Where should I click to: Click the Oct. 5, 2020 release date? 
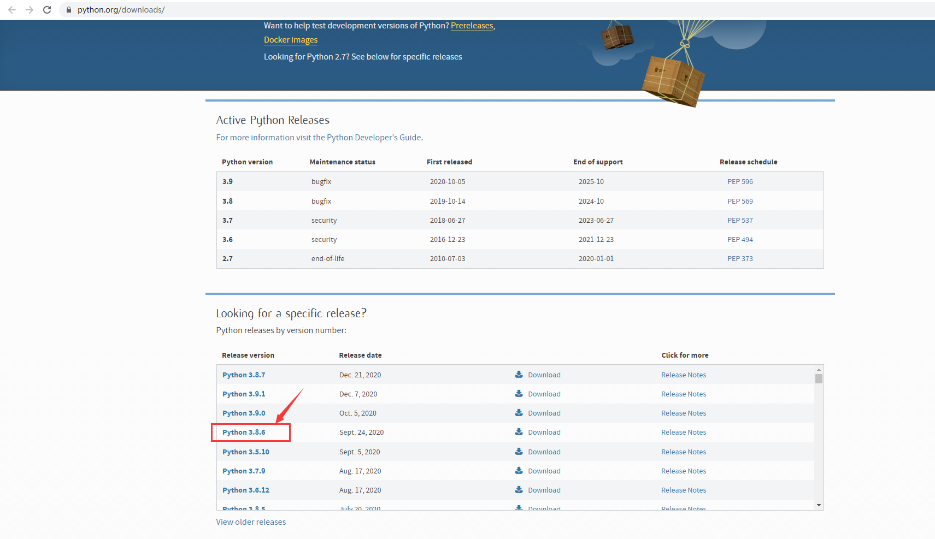click(x=358, y=413)
